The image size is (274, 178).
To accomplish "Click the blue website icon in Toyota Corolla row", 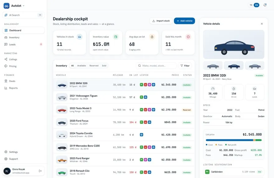I will pyautogui.click(x=142, y=135).
